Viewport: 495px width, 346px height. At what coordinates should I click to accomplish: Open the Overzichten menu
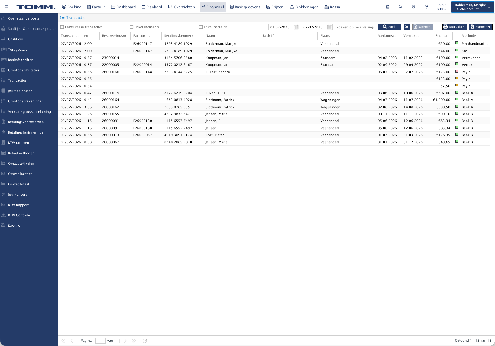[181, 7]
